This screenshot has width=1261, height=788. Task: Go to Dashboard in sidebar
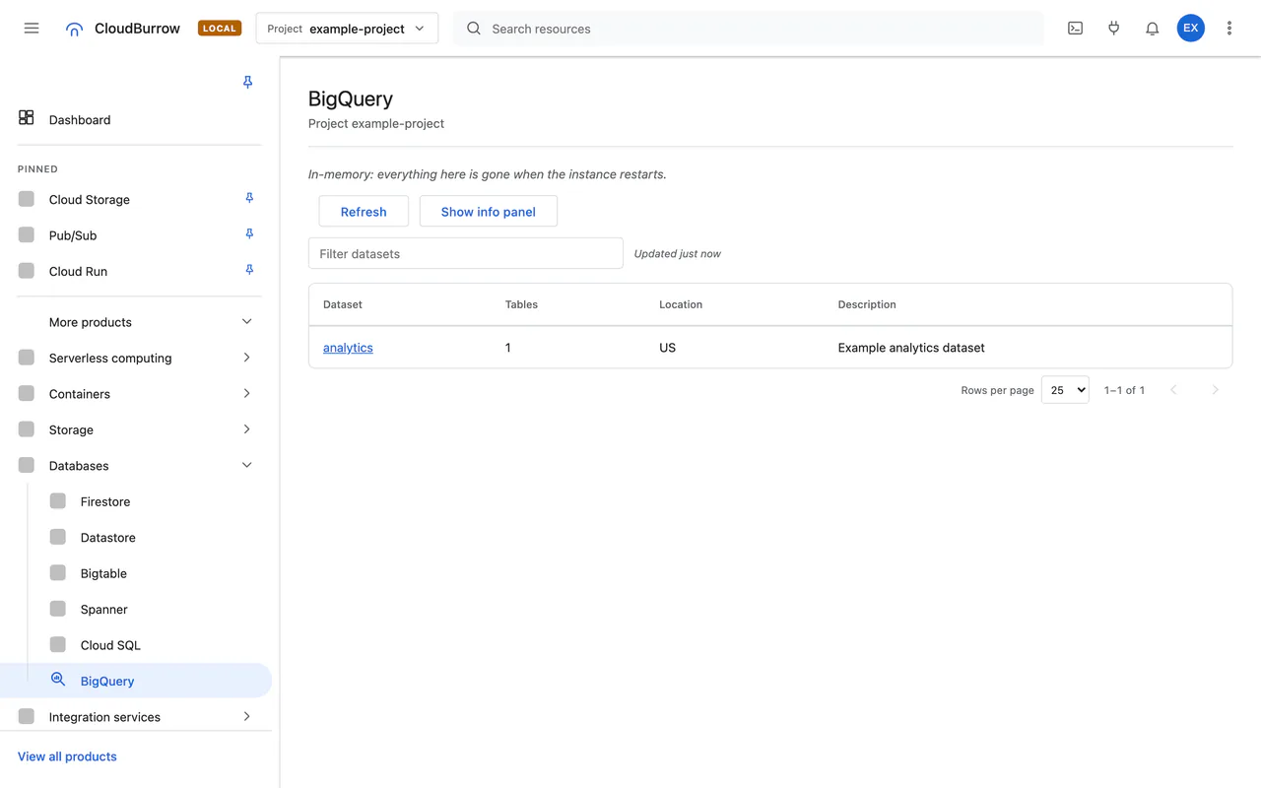tap(80, 120)
